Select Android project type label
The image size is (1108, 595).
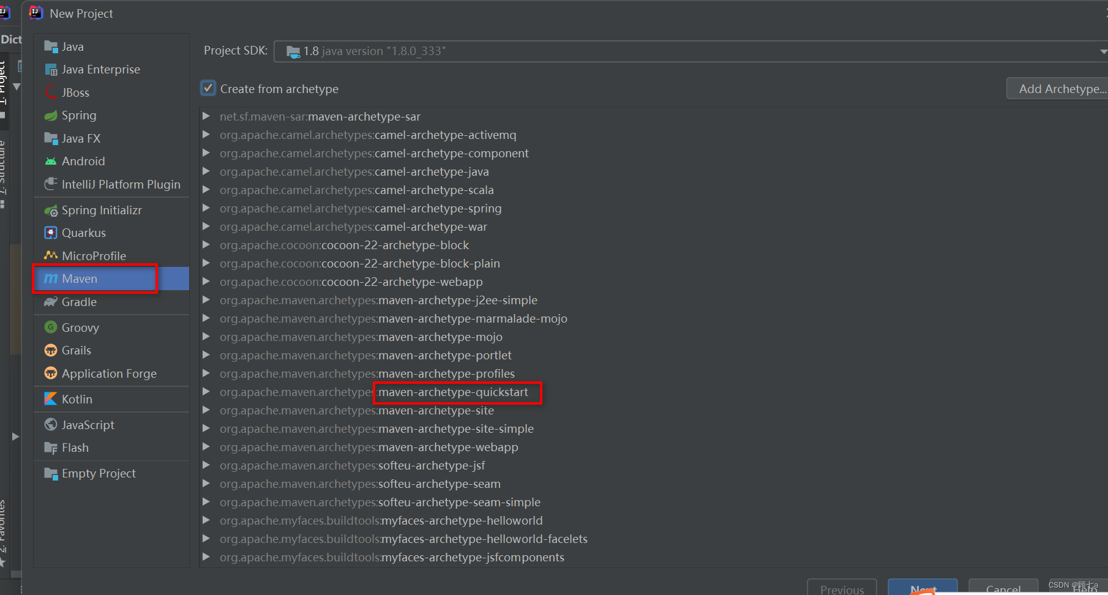[83, 162]
